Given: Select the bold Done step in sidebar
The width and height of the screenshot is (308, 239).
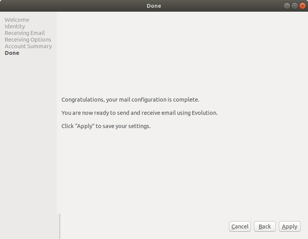Looking at the screenshot, I should (x=12, y=53).
